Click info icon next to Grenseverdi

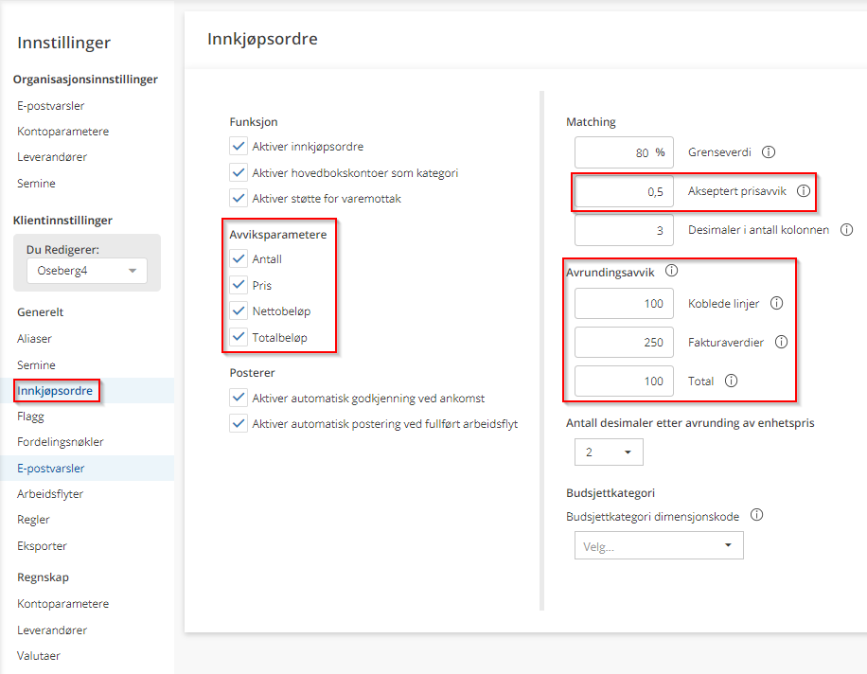(x=769, y=152)
